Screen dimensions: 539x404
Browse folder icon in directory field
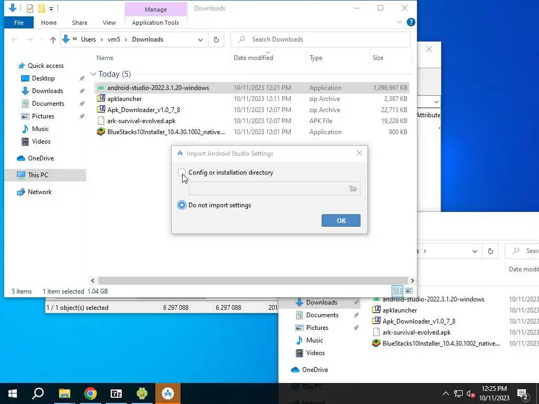point(353,189)
